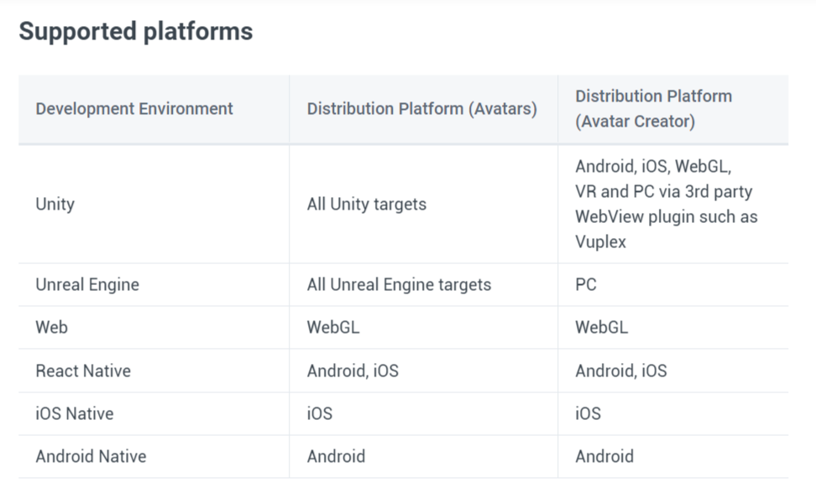This screenshot has width=816, height=503.
Task: Click Android in the Avatars column
Action: coord(336,456)
